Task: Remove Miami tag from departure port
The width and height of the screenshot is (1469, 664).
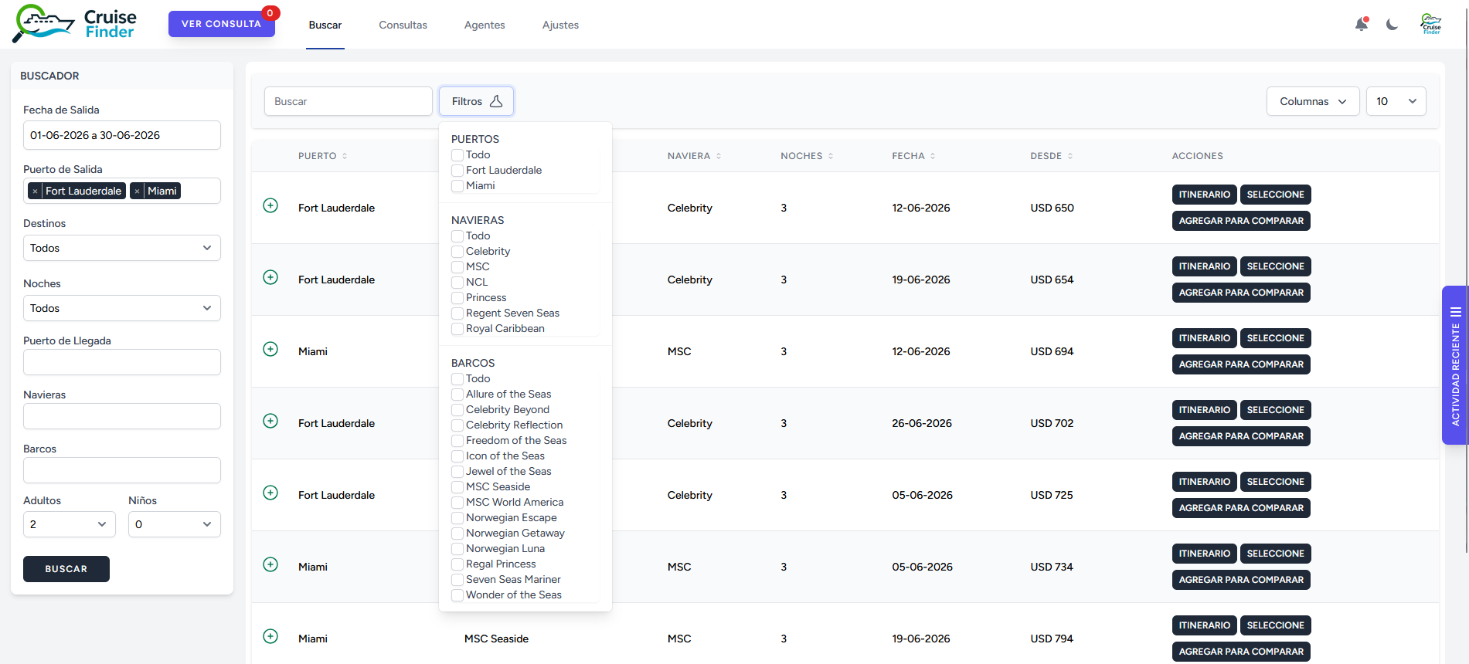Action: tap(137, 191)
